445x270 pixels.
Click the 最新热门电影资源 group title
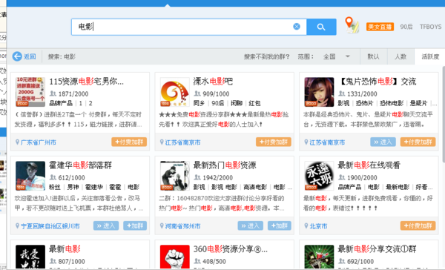pyautogui.click(x=225, y=165)
